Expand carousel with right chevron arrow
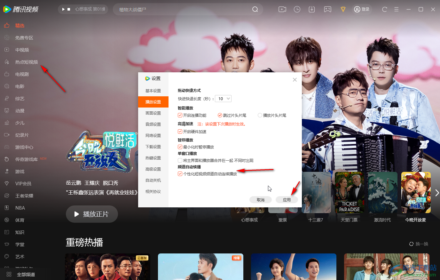This screenshot has width=440, height=280. point(437,192)
